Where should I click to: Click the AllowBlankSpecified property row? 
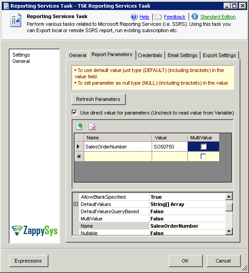tap(153, 197)
